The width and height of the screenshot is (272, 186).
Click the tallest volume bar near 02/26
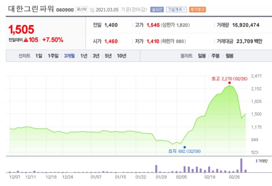point(241,165)
